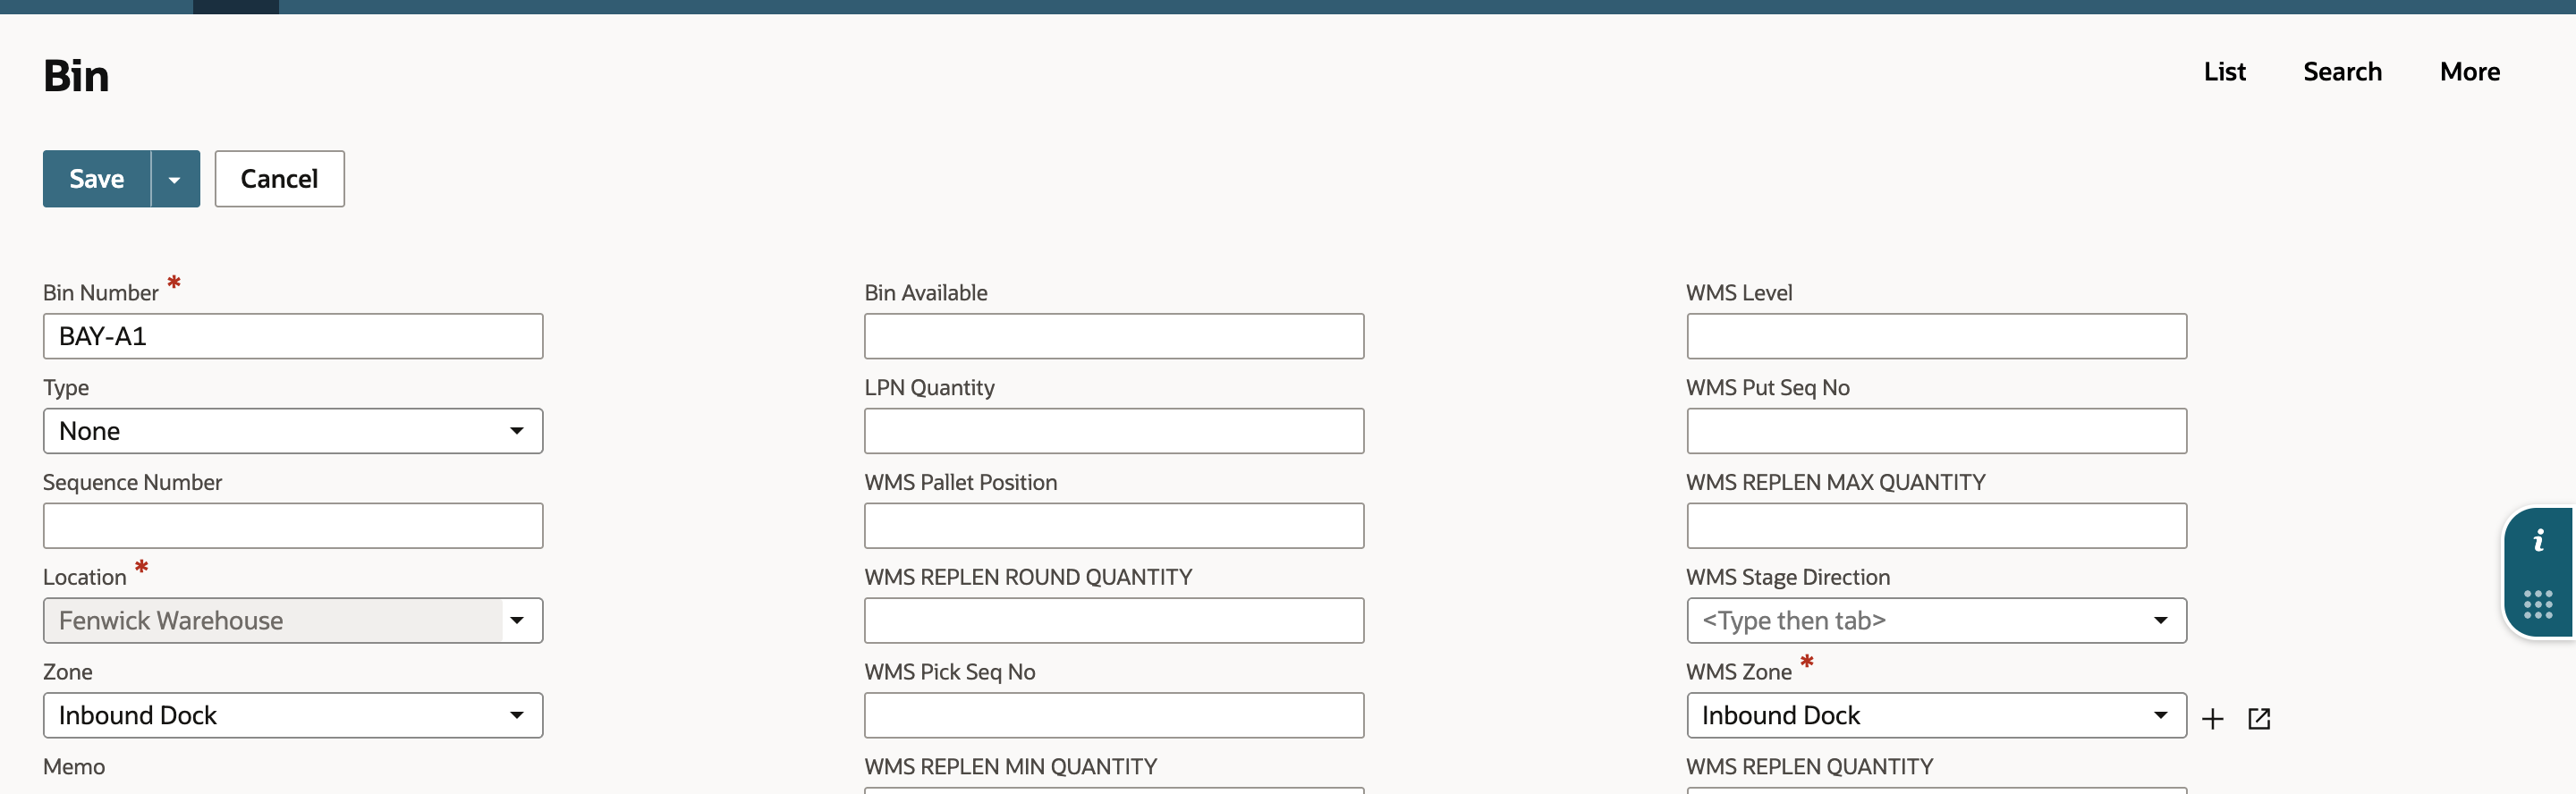
Task: Click the Bin page title
Action: click(x=76, y=76)
